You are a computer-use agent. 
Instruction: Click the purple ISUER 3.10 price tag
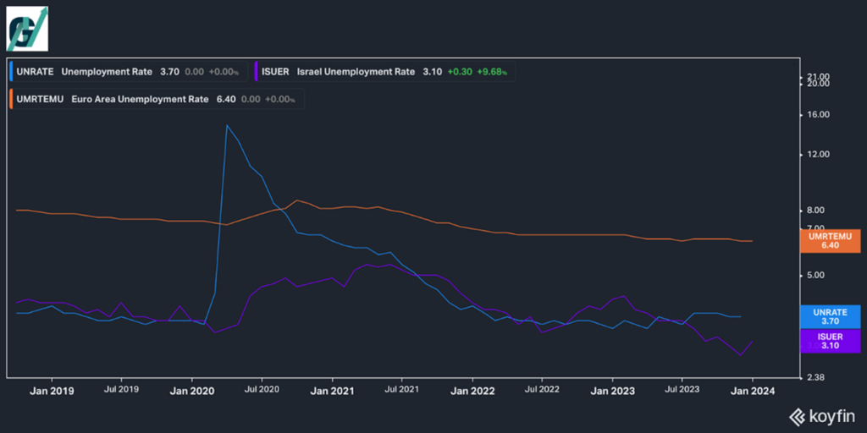coord(831,342)
